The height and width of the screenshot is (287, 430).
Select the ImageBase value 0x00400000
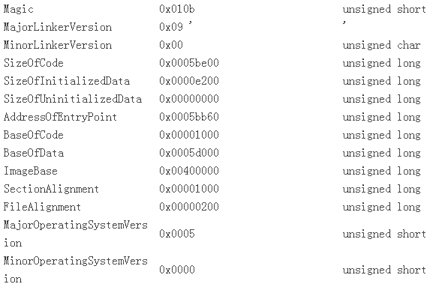[x=189, y=171]
